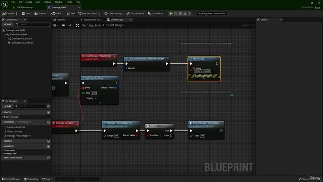Image resolution: width=323 pixels, height=182 pixels.
Task: Expand Print String node advanced pins
Action: [x=204, y=79]
